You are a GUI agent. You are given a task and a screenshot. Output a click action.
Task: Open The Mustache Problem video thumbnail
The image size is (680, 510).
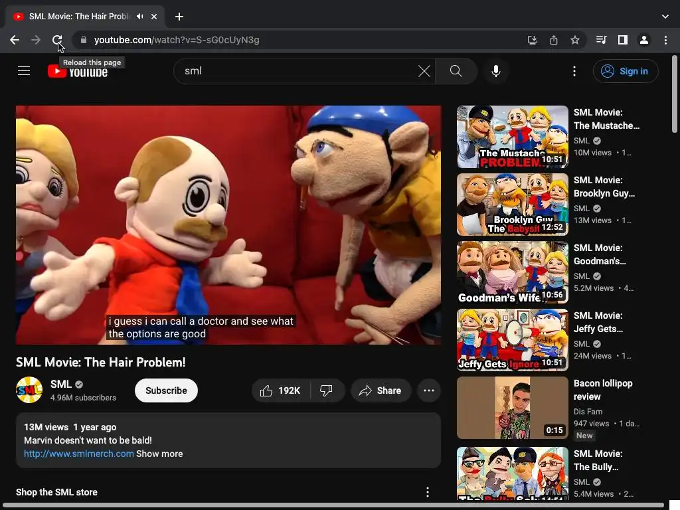(x=512, y=137)
